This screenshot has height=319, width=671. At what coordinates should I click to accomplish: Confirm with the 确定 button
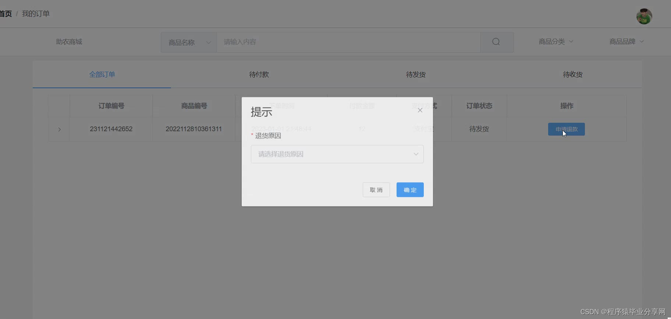(410, 190)
